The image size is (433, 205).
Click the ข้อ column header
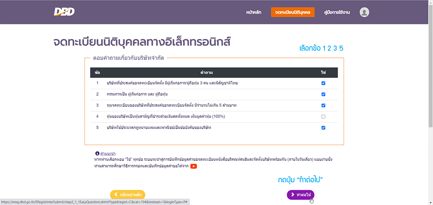click(97, 72)
